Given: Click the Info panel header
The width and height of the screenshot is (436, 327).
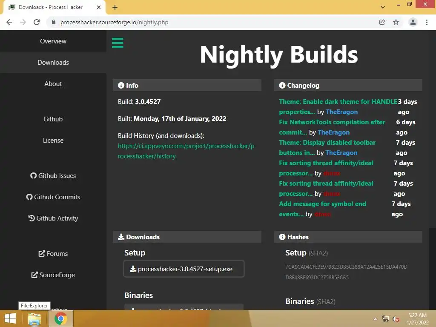Looking at the screenshot, I should (x=187, y=85).
